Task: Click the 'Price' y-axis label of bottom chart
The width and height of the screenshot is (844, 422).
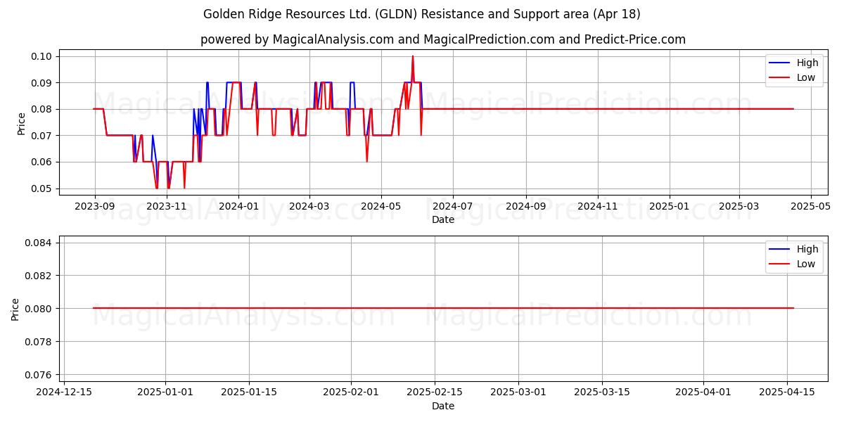Action: click(15, 309)
